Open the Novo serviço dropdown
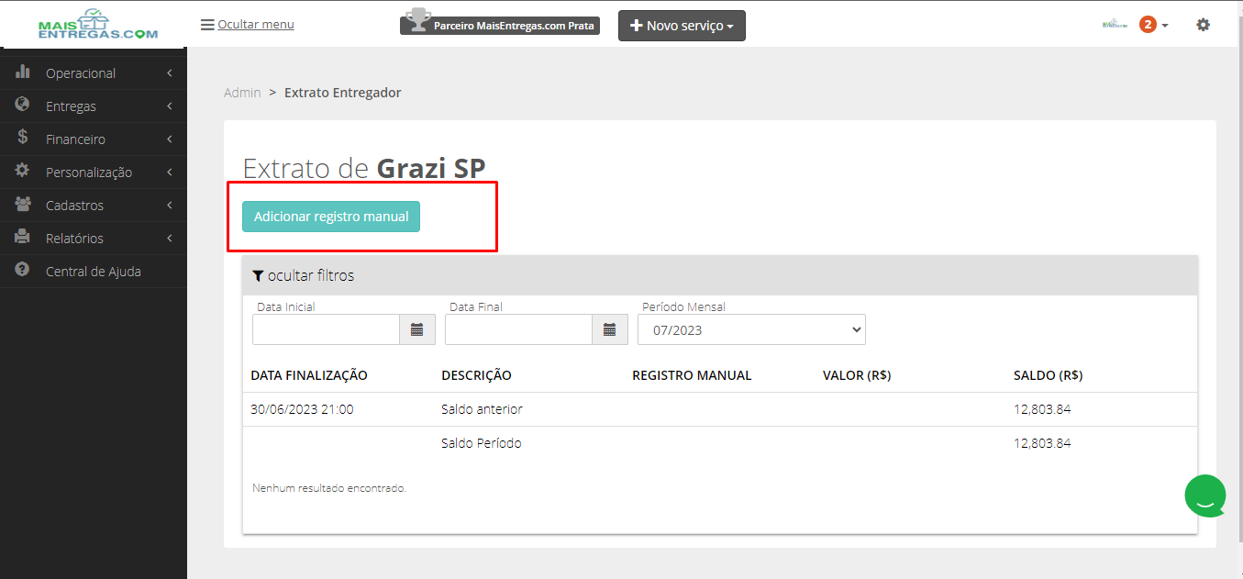Screen dimensions: 1243x579 click(x=682, y=26)
